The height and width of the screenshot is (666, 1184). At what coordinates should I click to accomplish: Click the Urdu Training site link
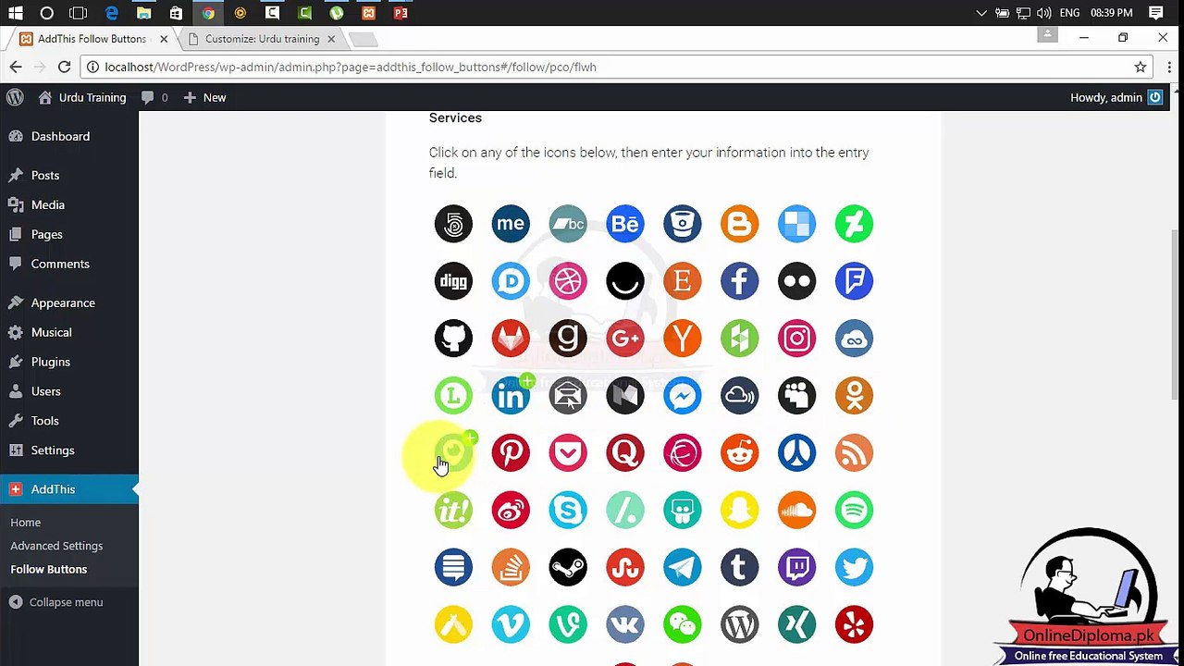coord(82,97)
